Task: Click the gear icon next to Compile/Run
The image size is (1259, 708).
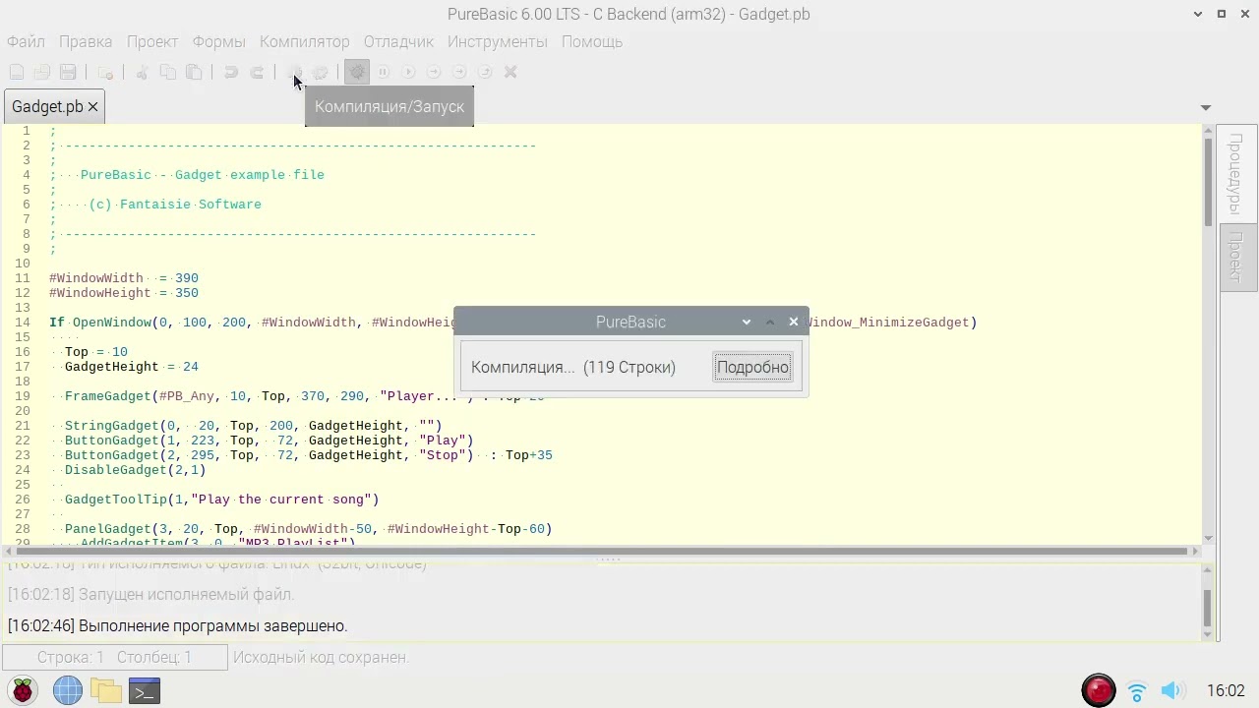Action: [x=320, y=72]
